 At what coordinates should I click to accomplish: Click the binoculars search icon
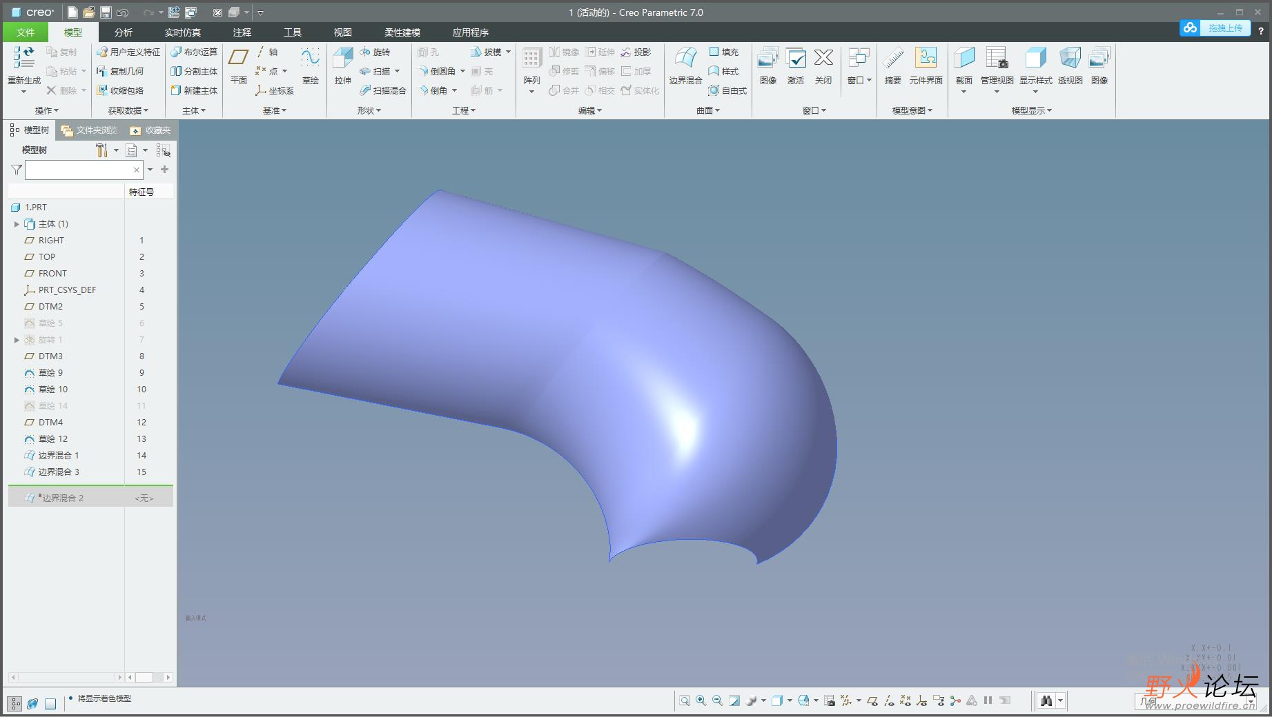pyautogui.click(x=1046, y=700)
